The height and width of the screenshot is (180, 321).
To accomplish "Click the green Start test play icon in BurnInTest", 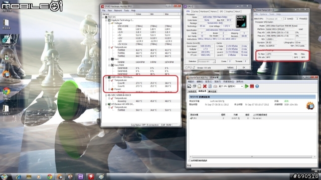I will click(x=246, y=86).
